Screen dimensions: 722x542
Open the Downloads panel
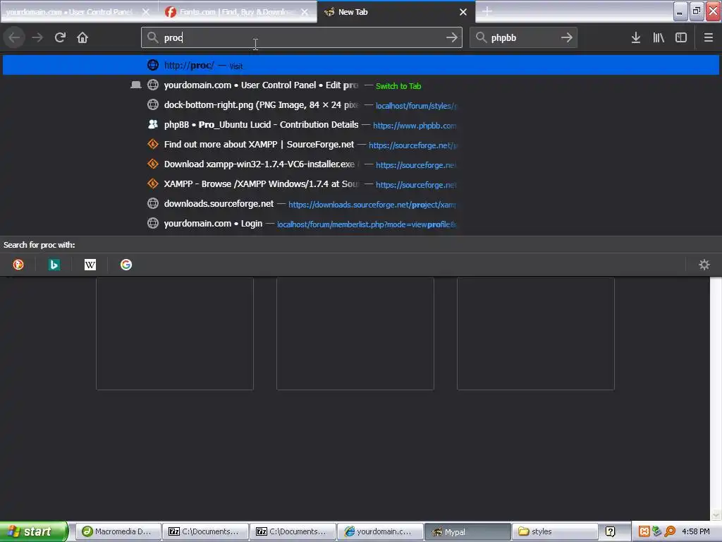(636, 38)
